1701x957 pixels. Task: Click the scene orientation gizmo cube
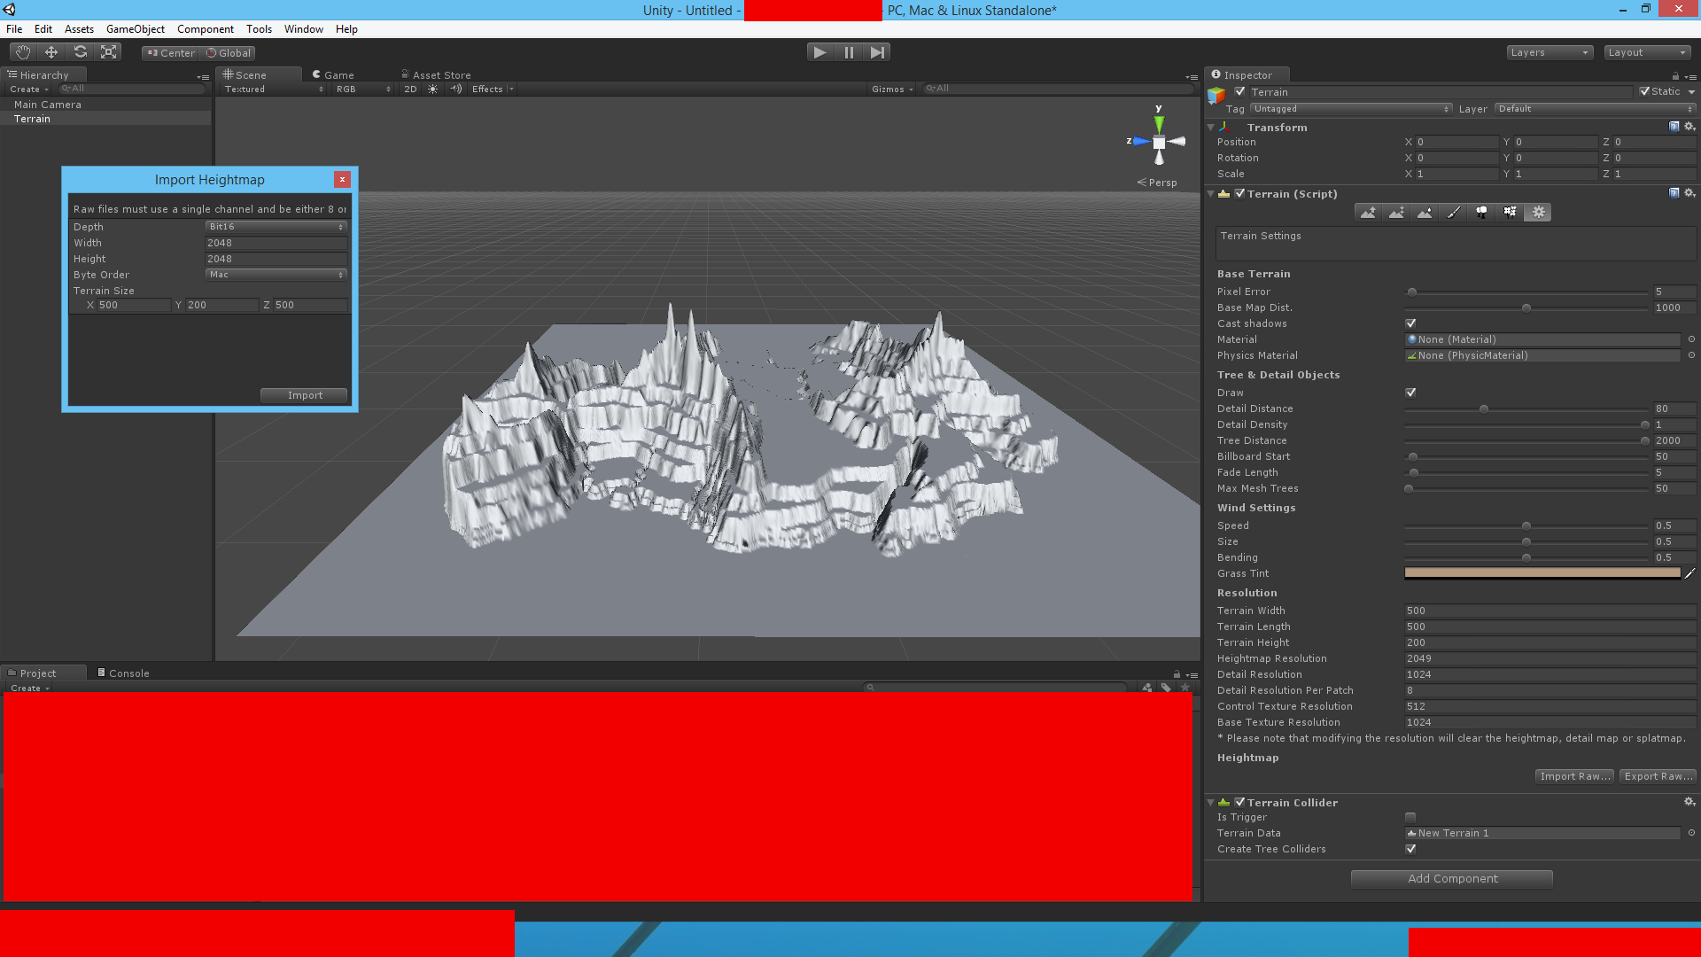[1159, 143]
